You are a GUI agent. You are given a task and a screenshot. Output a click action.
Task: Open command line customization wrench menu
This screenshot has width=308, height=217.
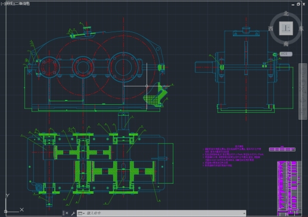pos(73,213)
